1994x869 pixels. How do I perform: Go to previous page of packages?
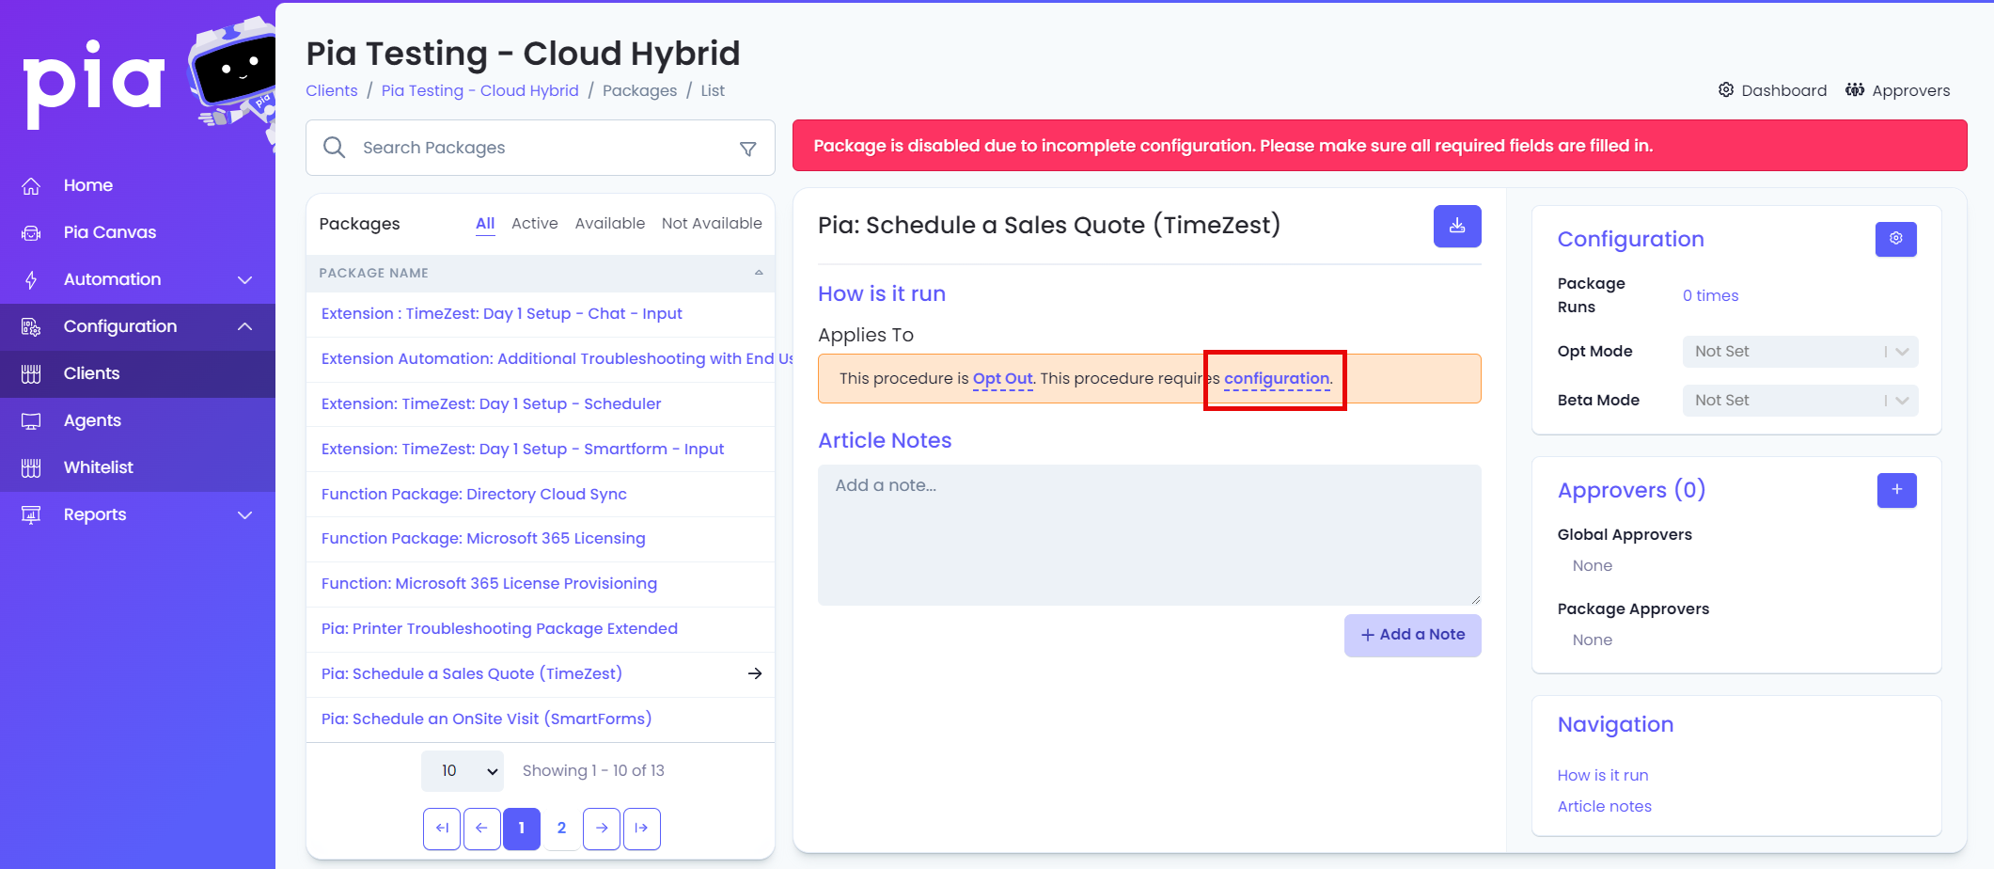click(482, 829)
